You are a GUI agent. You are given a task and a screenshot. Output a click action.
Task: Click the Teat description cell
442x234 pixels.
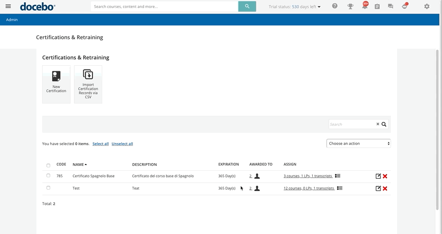136,189
